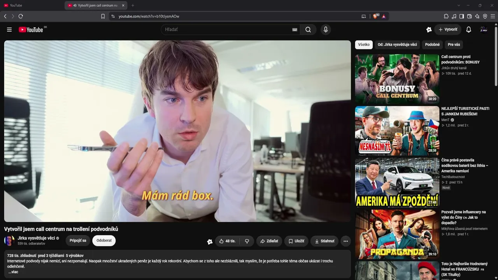Open the account avatar menu

pos(484,30)
